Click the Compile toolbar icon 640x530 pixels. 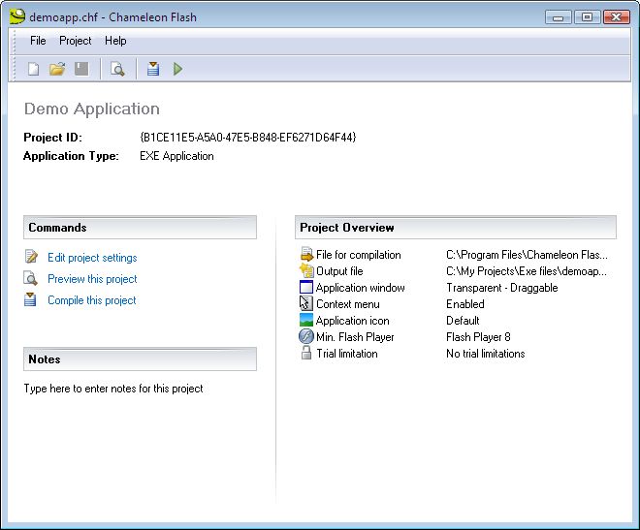pos(153,69)
